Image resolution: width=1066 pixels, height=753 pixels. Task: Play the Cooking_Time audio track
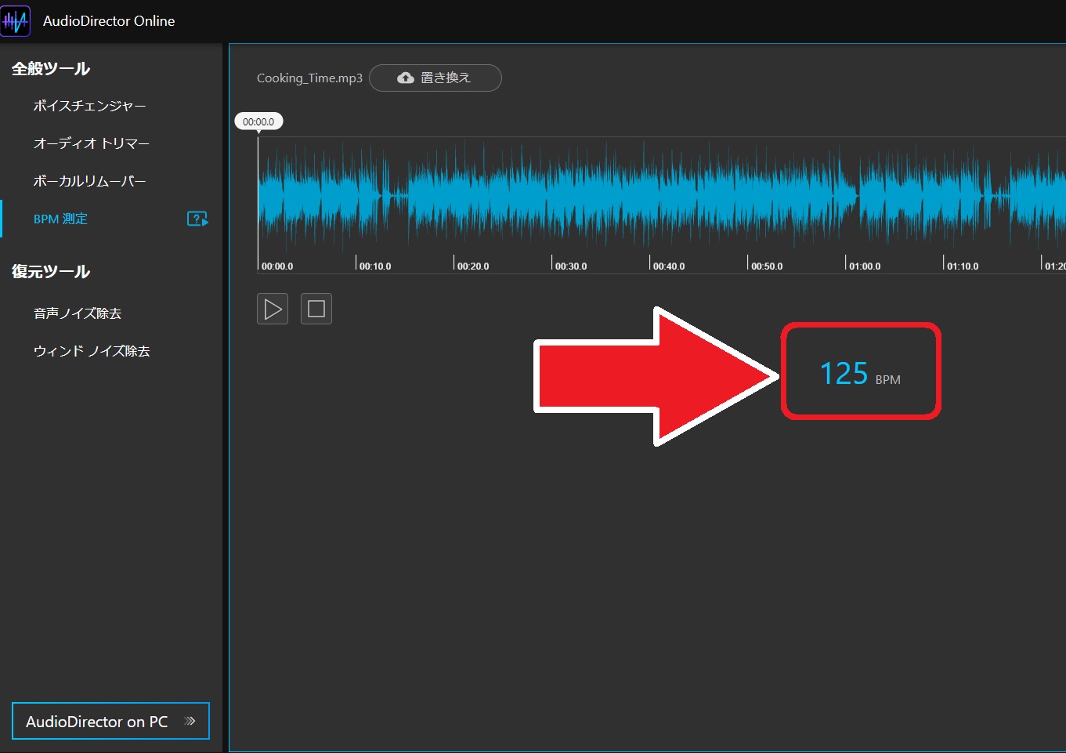click(x=273, y=309)
